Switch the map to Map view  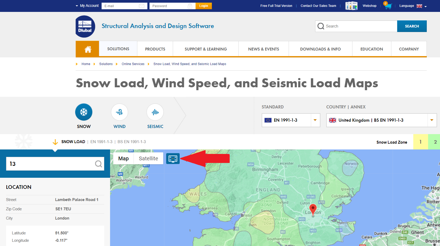coord(124,158)
